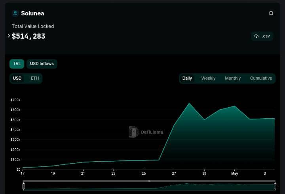Click the top grip bar of the zoom slider
The height and width of the screenshot is (194, 285).
point(149,181)
